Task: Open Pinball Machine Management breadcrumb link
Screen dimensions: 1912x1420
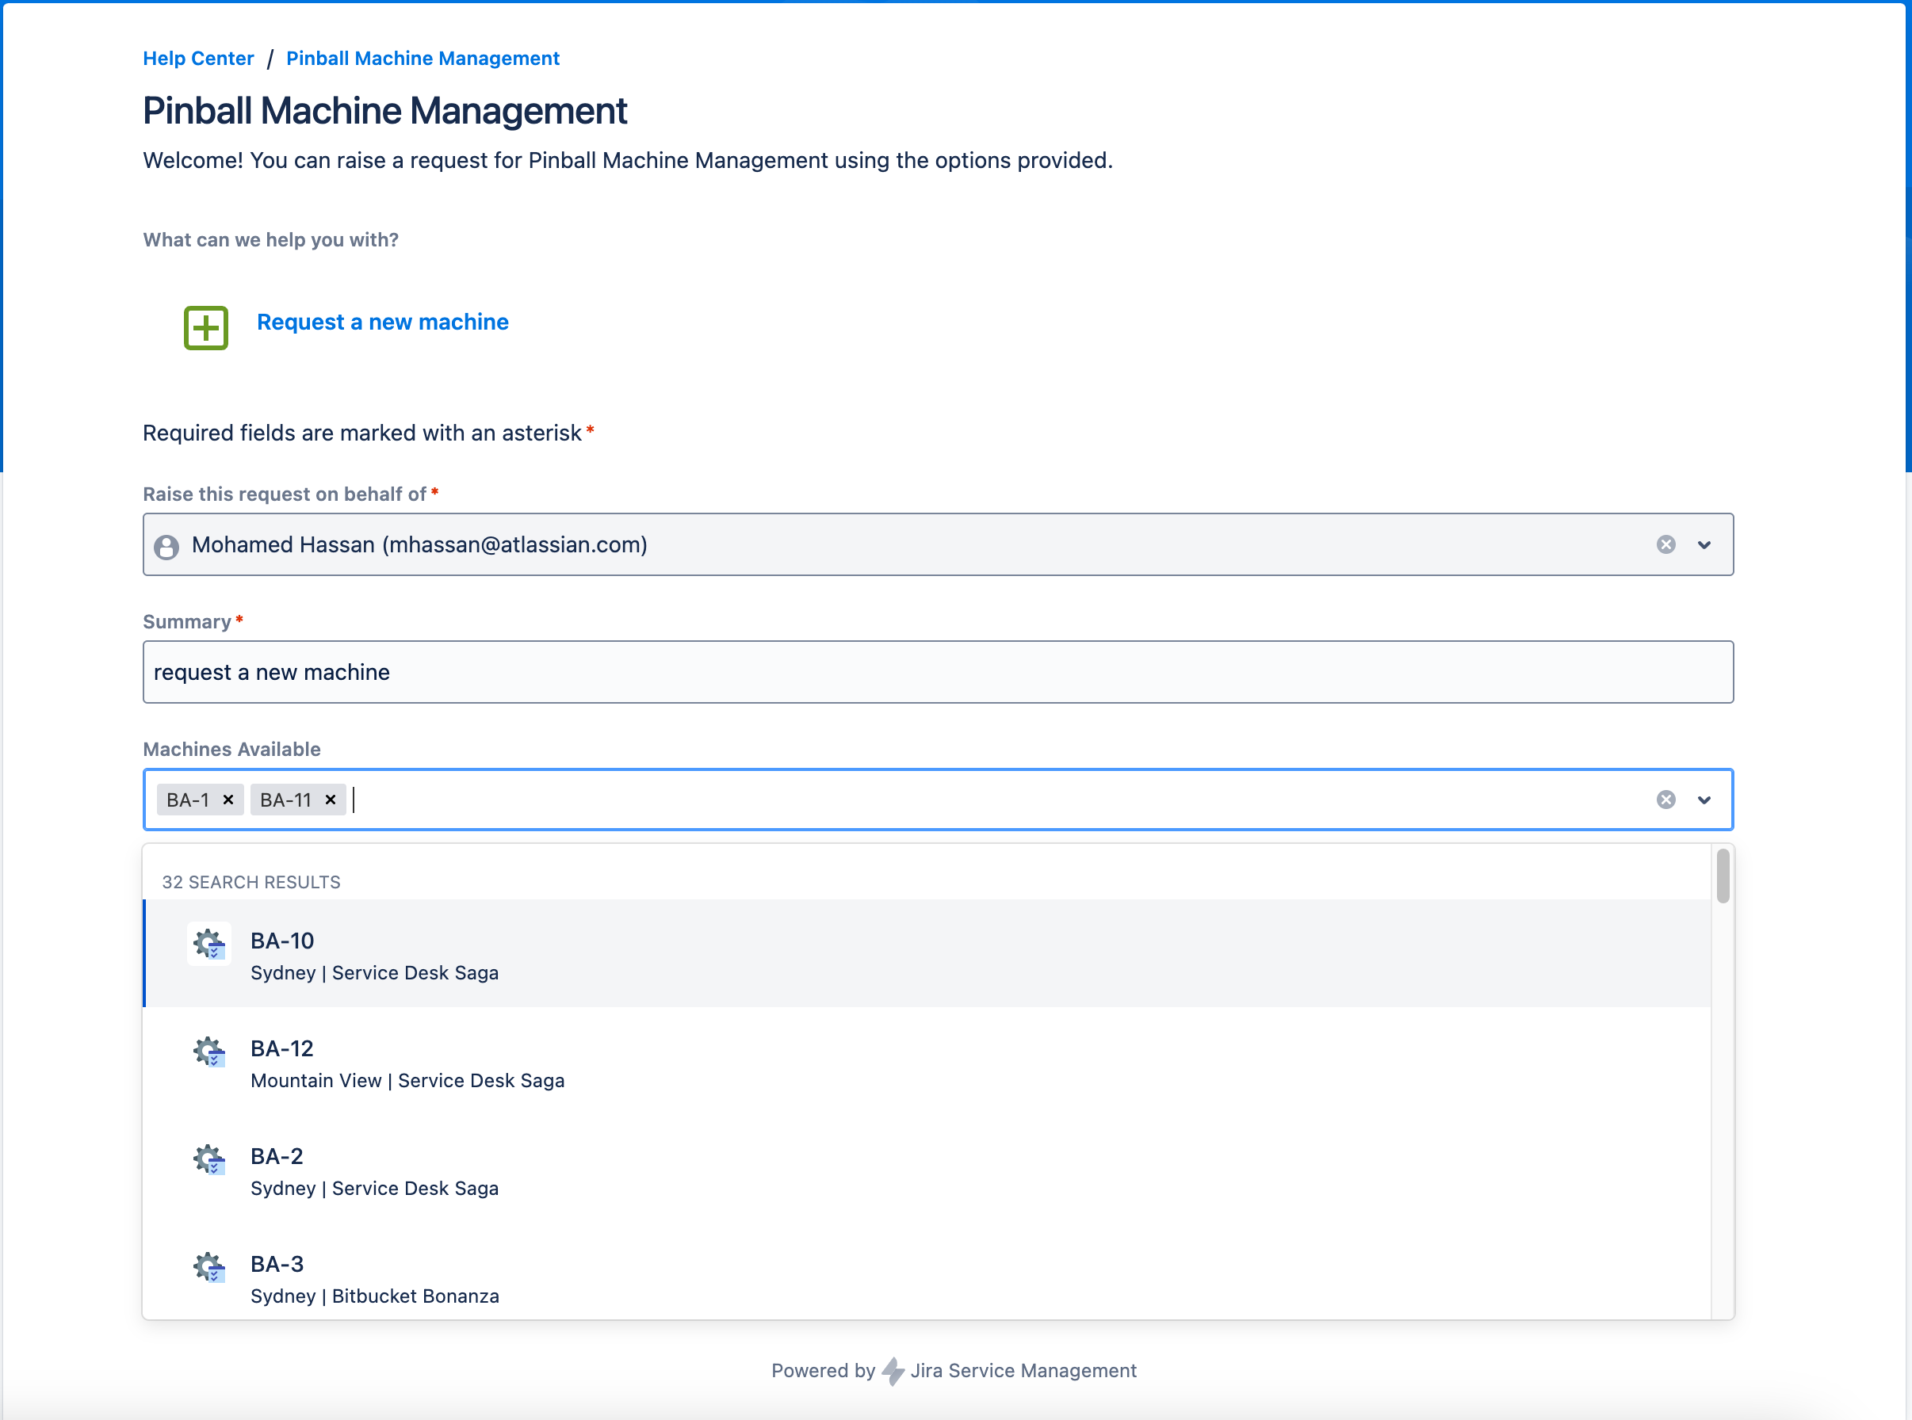Action: (x=423, y=58)
